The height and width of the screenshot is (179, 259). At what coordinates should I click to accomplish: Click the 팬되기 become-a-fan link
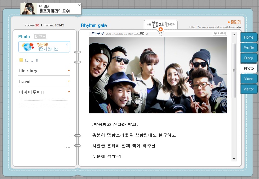click(x=234, y=22)
